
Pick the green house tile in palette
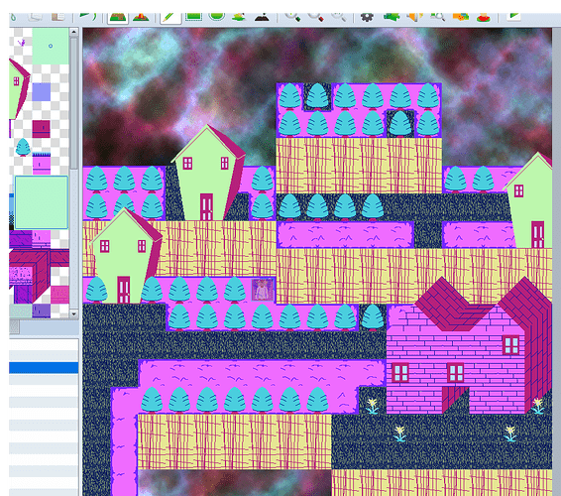click(19, 89)
